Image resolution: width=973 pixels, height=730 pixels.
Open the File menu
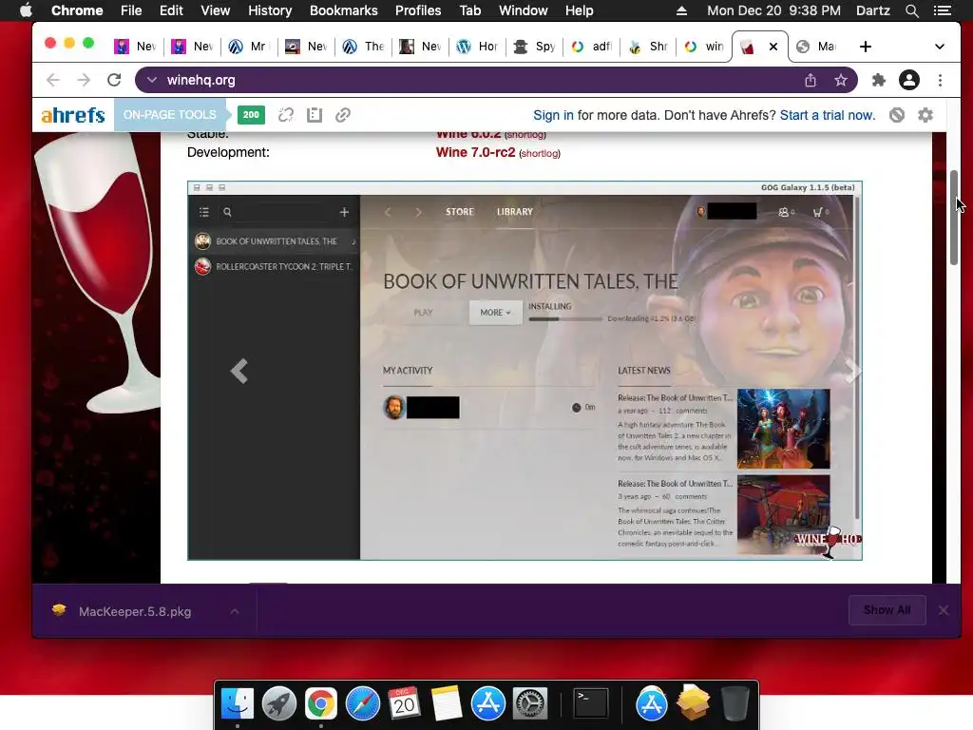coord(131,10)
